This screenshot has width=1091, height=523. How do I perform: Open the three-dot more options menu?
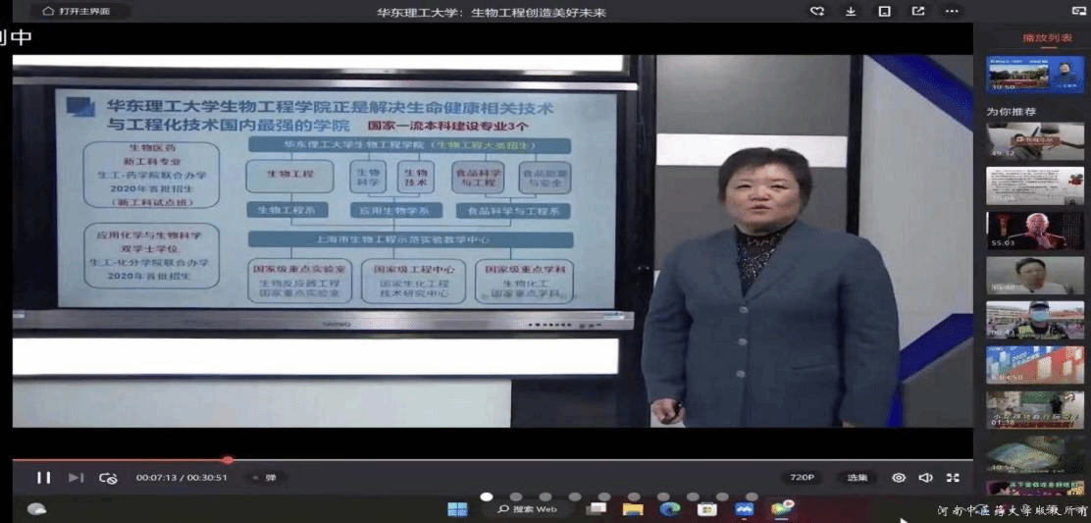tap(952, 12)
